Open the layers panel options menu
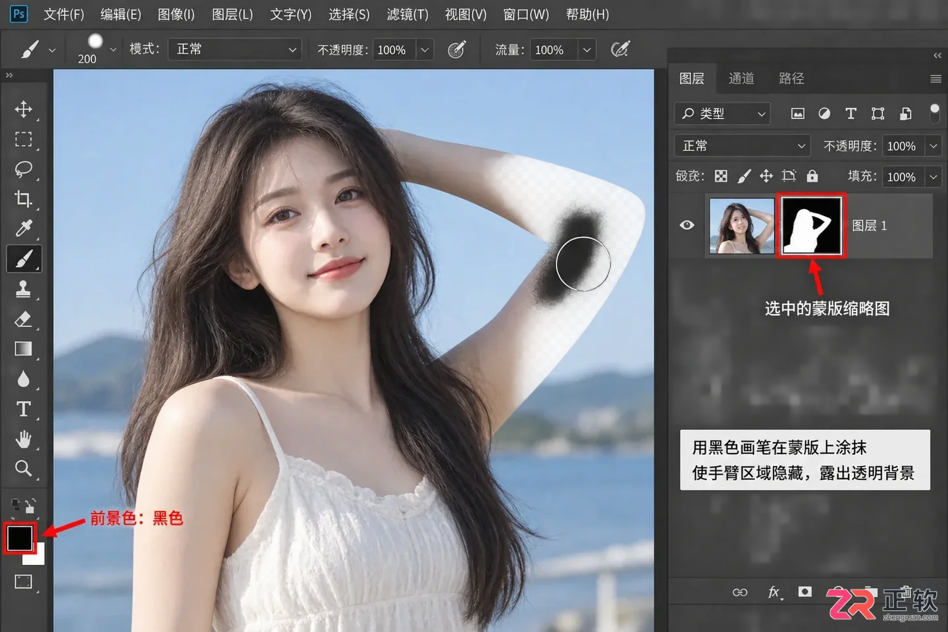Viewport: 948px width, 632px height. [935, 79]
